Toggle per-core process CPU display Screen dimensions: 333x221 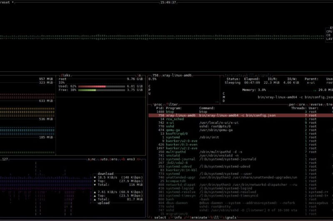tap(297, 104)
